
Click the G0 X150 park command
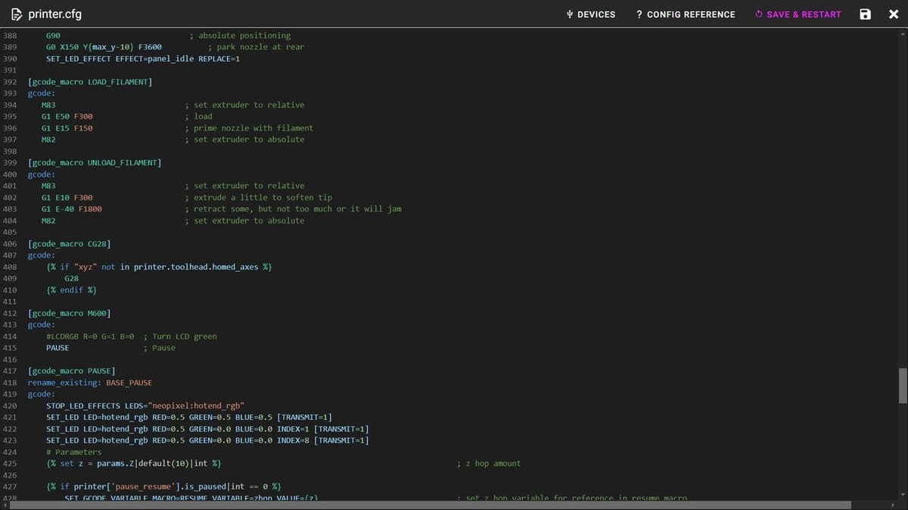(x=104, y=47)
